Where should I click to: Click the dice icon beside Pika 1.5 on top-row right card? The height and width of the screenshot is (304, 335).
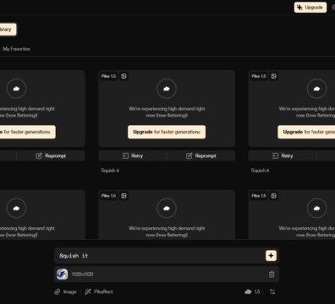pos(274,76)
